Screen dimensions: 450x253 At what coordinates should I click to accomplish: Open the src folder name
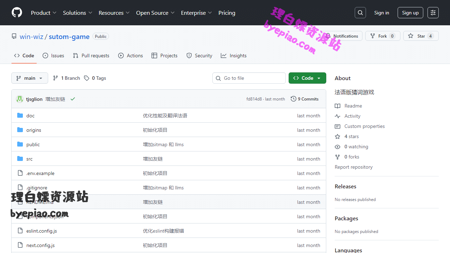30,159
